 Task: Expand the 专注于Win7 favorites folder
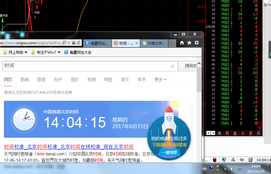pyautogui.click(x=59, y=52)
